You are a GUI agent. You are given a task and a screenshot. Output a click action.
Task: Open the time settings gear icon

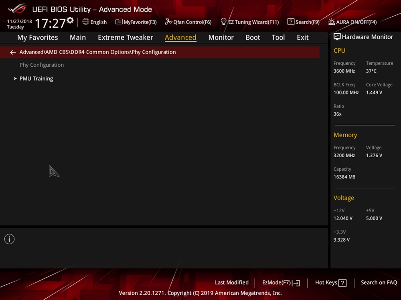70,20
